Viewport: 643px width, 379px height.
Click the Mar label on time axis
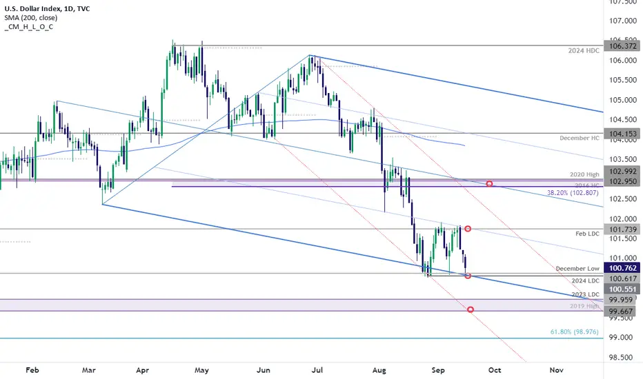[88, 370]
